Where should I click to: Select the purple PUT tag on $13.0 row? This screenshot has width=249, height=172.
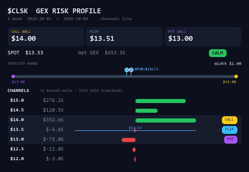coord(231,139)
